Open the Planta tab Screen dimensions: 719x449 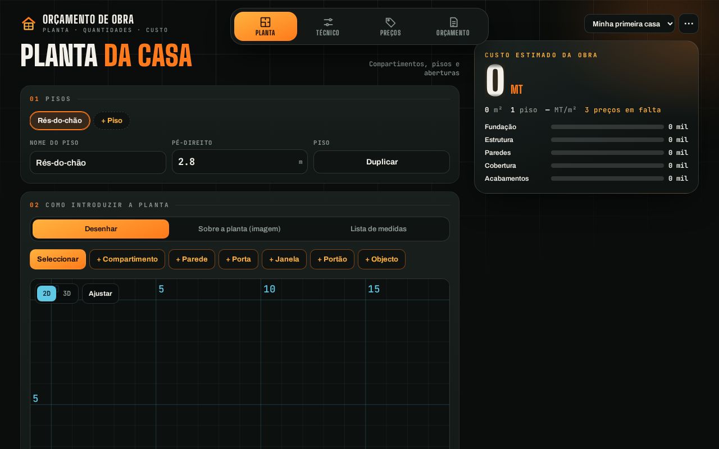click(266, 26)
